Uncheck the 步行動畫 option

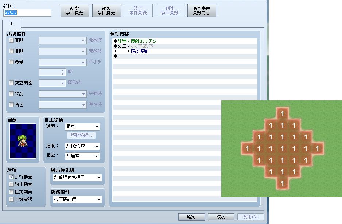pyautogui.click(x=12, y=177)
